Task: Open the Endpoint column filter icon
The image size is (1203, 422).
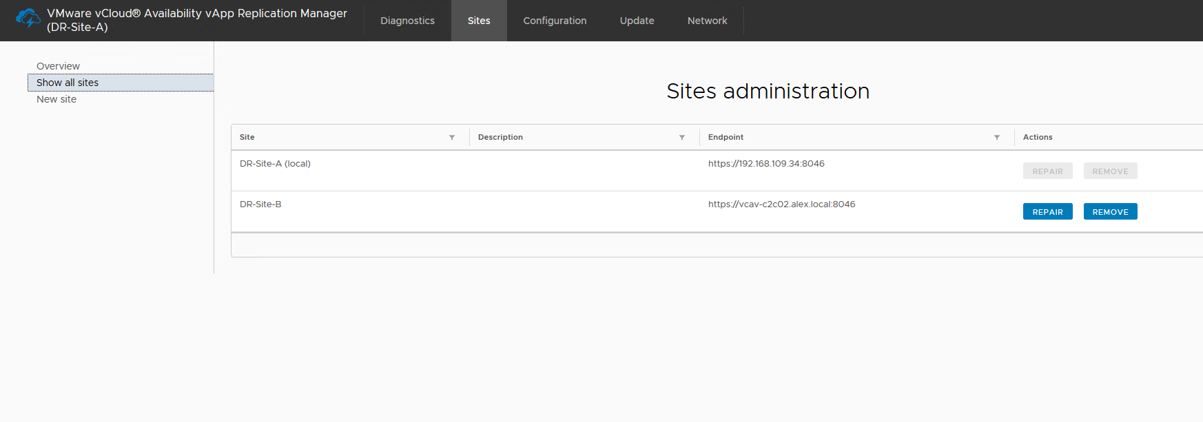Action: point(997,138)
